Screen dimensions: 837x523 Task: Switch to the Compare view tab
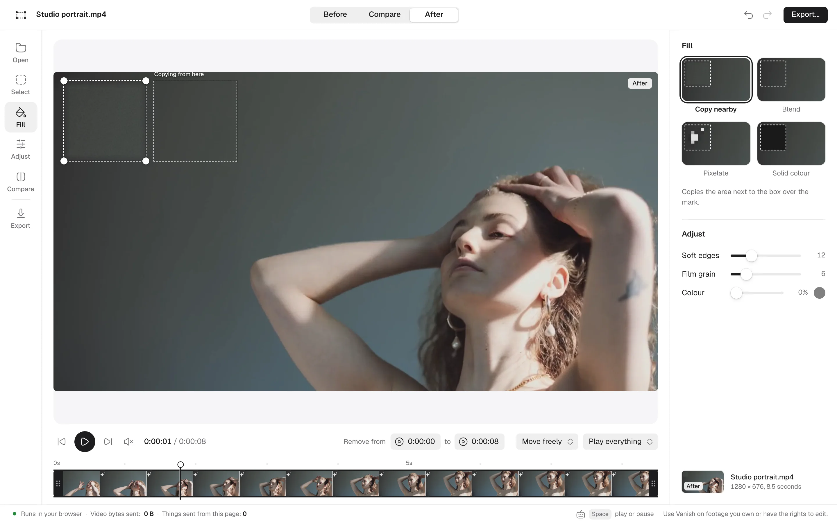tap(384, 15)
